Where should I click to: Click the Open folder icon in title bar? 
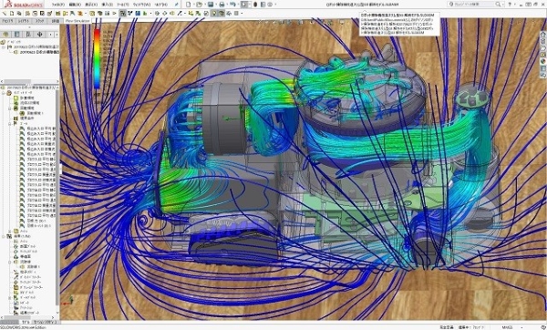click(x=199, y=5)
